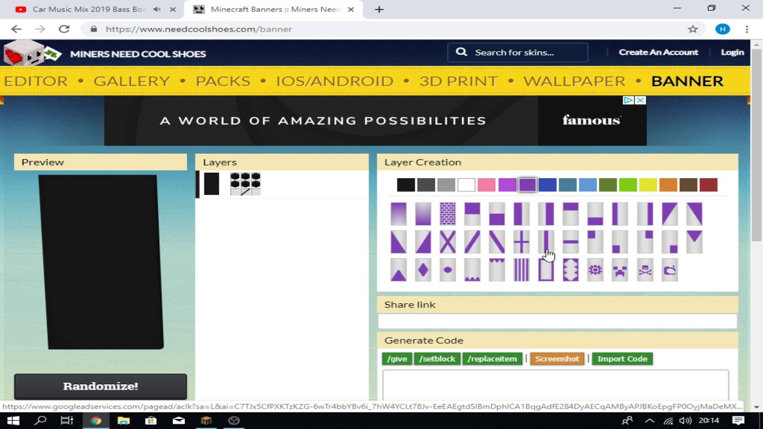Image resolution: width=763 pixels, height=429 pixels.
Task: Open File Explorer in the taskbar
Action: click(123, 421)
